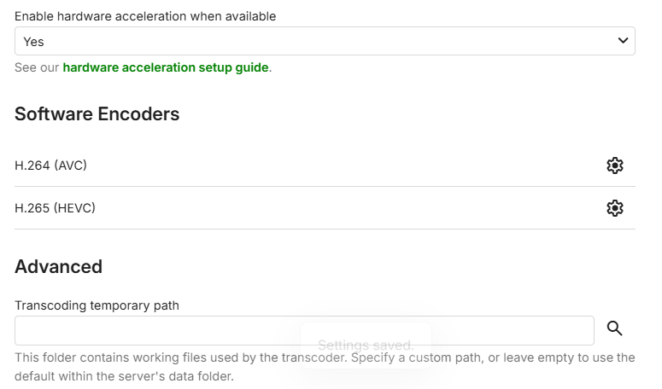
Task: Open the dropdown showing "Yes" value
Action: [325, 41]
